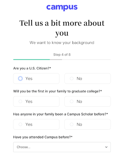Click 'Will you be the first in your family' label
The height and width of the screenshot is (157, 125).
click(58, 91)
